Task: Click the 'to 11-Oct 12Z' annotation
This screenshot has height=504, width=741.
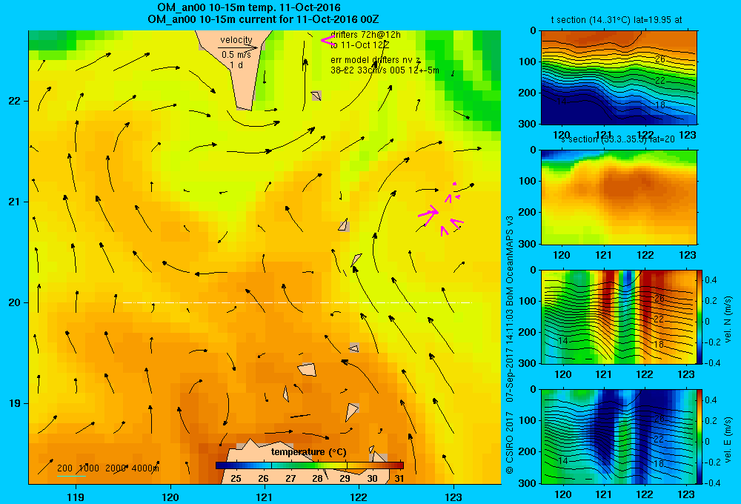Action: click(x=359, y=45)
